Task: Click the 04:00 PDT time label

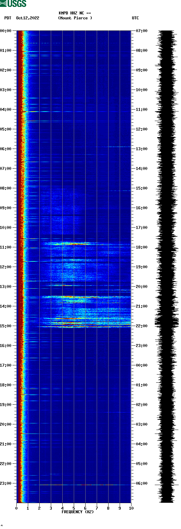Action: point(6,110)
